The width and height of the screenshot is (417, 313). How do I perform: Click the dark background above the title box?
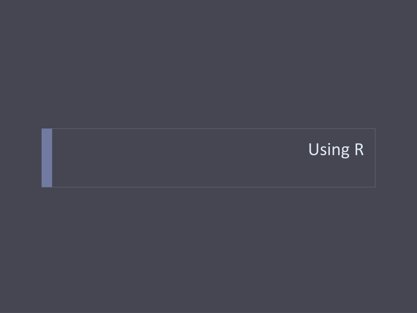tap(208, 64)
